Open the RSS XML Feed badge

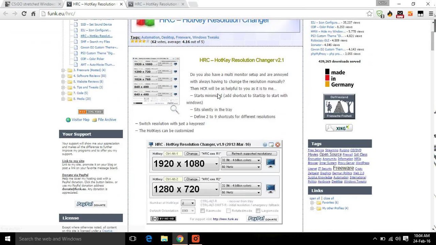[91, 112]
